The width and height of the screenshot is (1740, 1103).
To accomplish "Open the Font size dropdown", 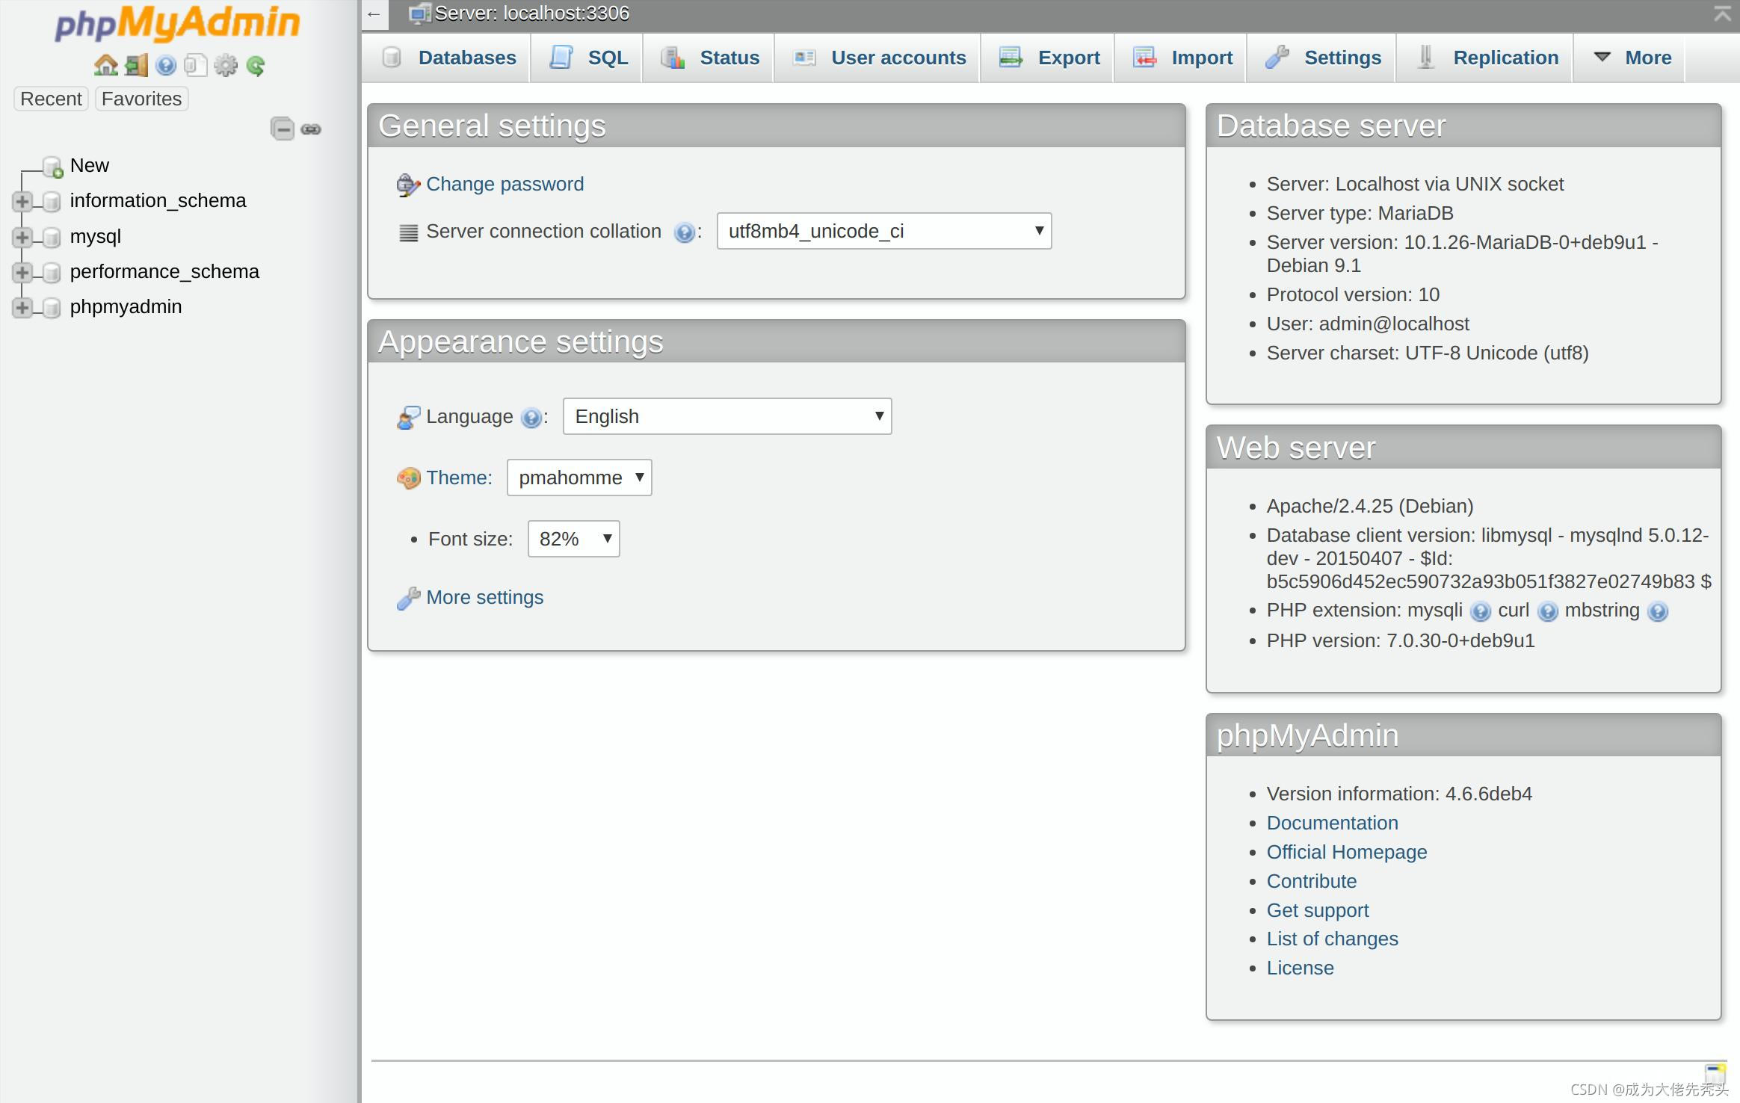I will click(573, 539).
